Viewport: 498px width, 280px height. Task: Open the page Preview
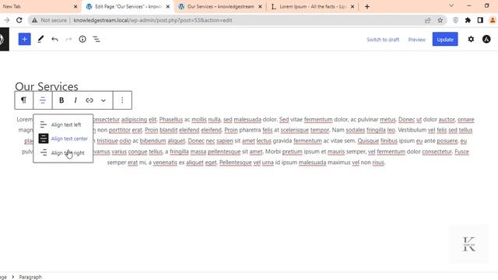pyautogui.click(x=417, y=40)
